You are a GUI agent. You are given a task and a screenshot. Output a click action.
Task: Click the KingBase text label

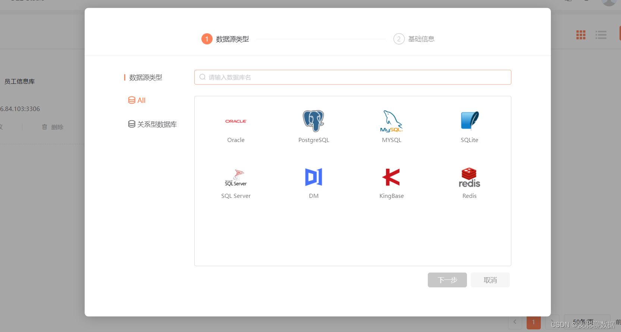point(392,196)
